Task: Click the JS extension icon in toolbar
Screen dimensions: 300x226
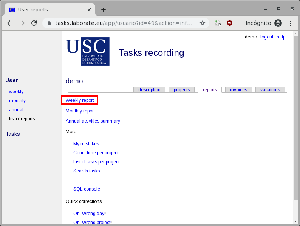Action: point(218,23)
